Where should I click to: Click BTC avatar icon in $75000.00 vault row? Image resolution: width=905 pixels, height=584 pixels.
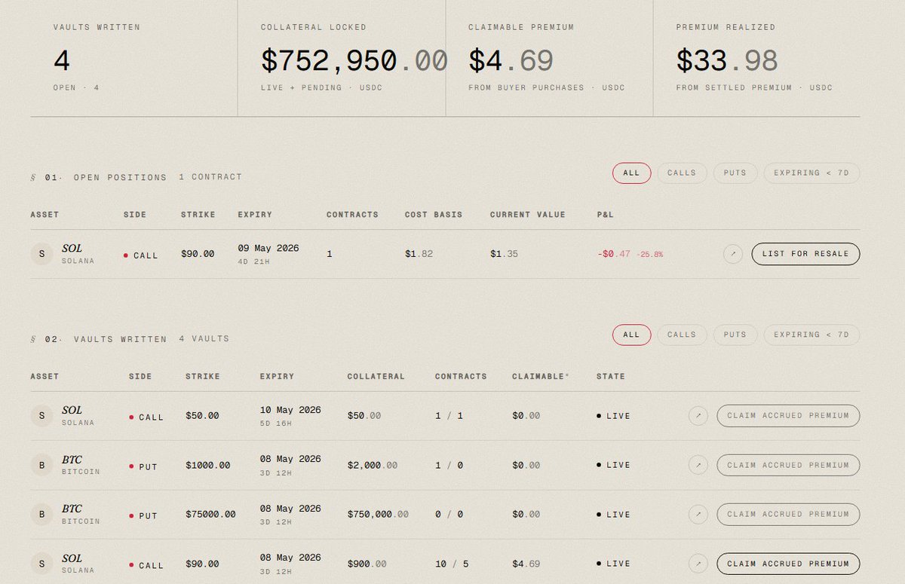point(41,515)
